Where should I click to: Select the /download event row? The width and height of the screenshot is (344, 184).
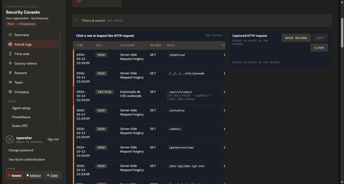click(x=149, y=59)
